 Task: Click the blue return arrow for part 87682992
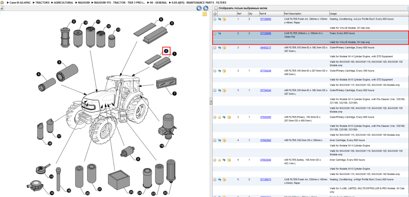pos(219,140)
